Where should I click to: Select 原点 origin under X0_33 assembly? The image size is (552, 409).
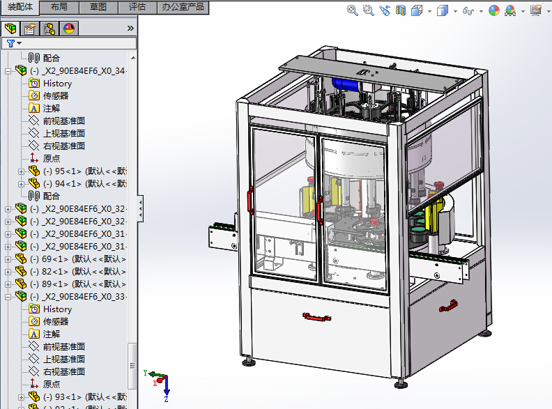[52, 385]
